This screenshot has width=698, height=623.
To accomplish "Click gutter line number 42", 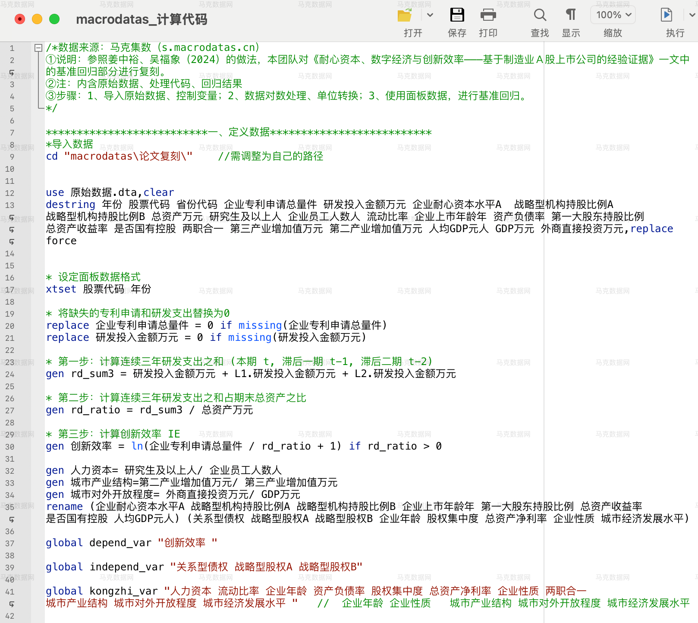I will 10,616.
